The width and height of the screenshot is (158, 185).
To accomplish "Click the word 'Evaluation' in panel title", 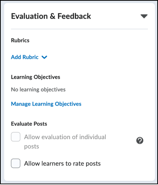I will point(29,16).
